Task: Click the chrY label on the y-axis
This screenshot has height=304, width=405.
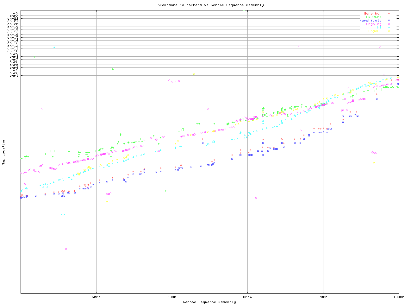Action: click(x=14, y=13)
